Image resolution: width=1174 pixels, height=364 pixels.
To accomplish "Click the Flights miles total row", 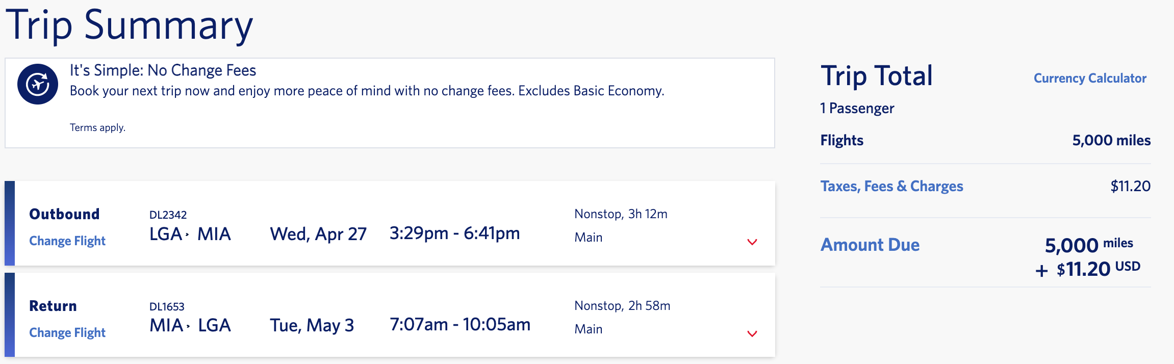I will [841, 140].
